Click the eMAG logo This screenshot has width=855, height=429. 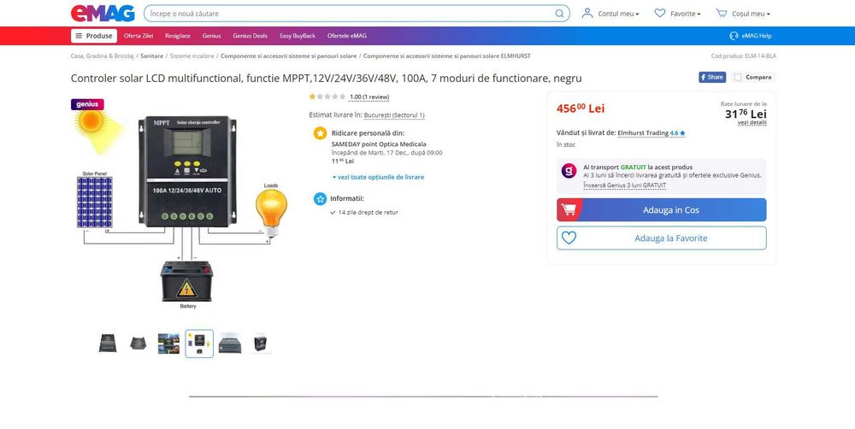[x=103, y=13]
